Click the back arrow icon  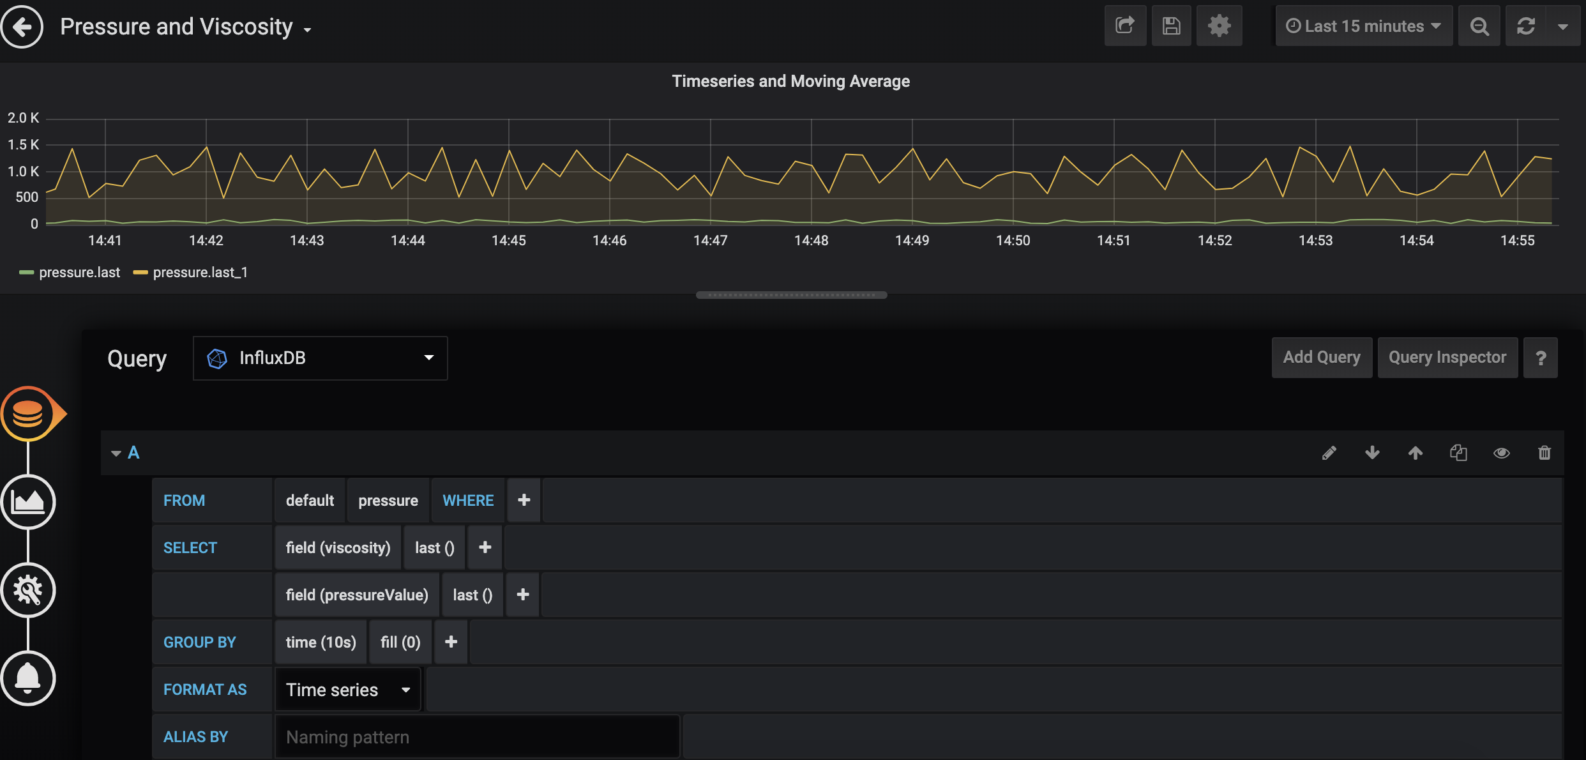coord(23,27)
